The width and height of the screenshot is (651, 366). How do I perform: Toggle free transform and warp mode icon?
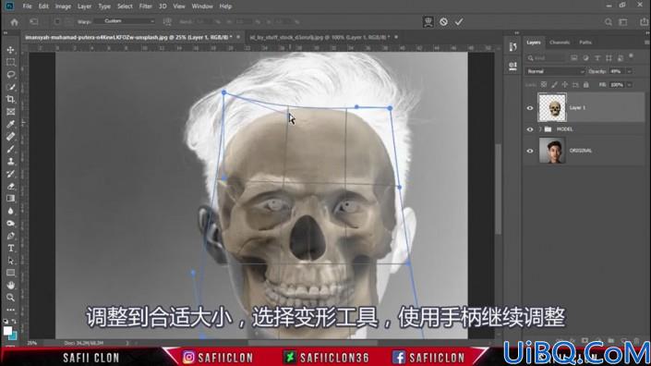click(428, 21)
